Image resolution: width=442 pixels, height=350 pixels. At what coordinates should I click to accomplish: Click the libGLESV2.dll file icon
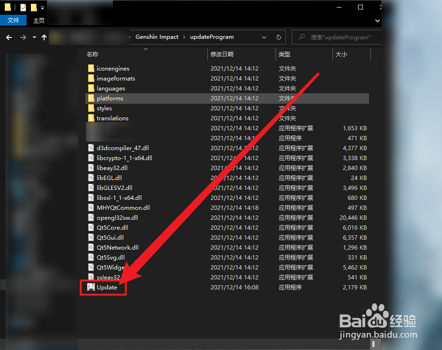coord(91,188)
